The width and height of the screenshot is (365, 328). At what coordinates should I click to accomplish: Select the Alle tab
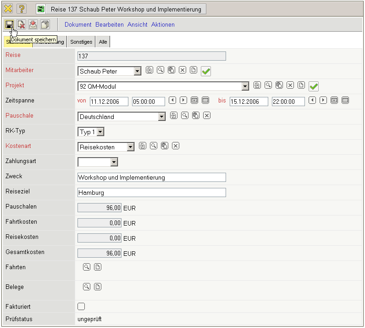click(x=103, y=42)
